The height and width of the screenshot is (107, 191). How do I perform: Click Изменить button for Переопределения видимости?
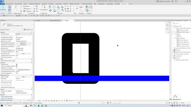coord(23,43)
